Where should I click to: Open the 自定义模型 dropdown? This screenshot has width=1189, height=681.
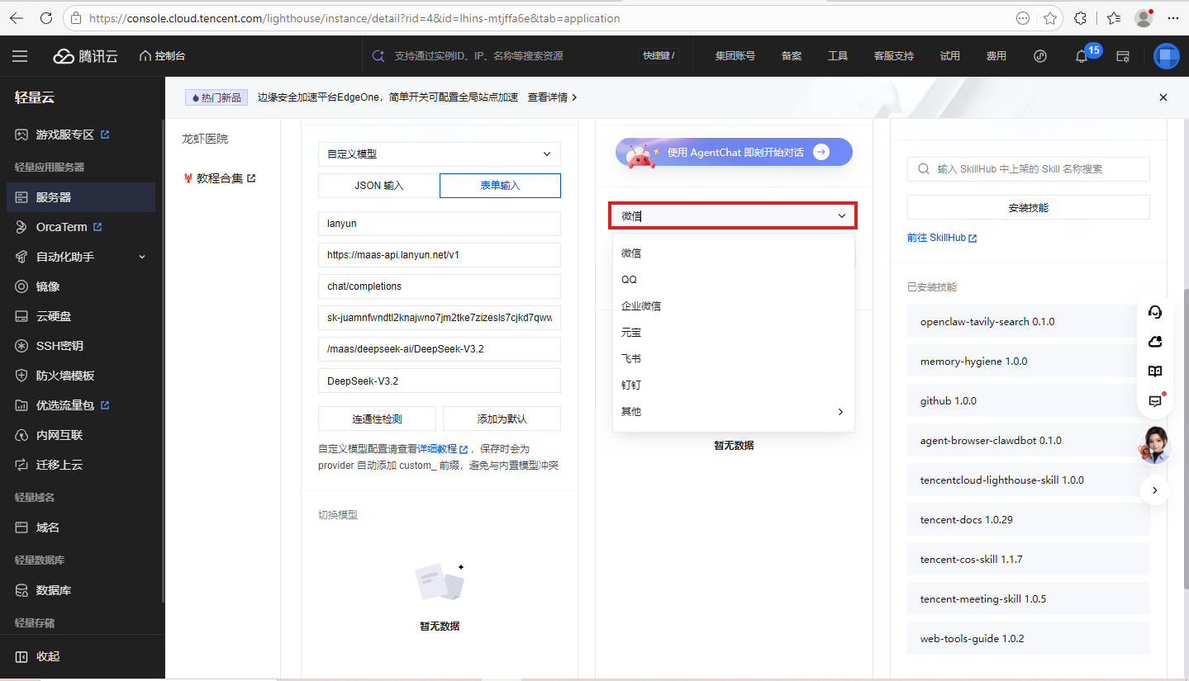tap(440, 154)
